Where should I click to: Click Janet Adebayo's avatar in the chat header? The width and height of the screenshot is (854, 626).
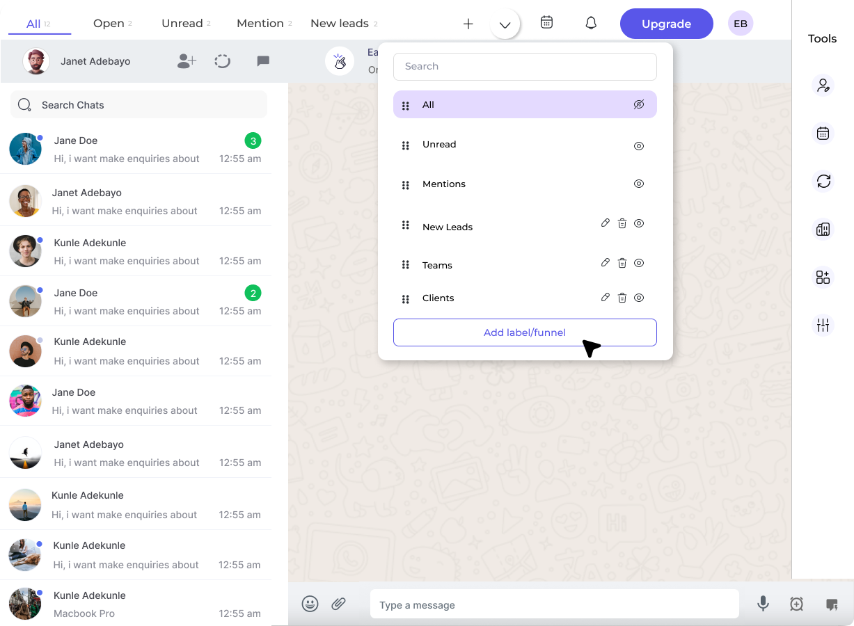pos(35,61)
